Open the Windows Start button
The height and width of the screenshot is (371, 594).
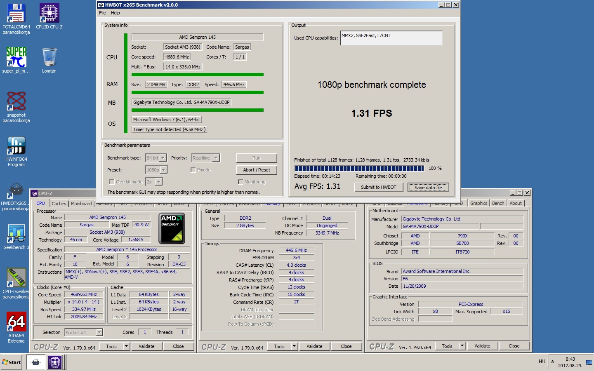coord(12,362)
